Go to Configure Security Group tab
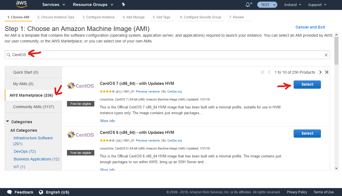The height and width of the screenshot is (196, 342). coord(200,17)
